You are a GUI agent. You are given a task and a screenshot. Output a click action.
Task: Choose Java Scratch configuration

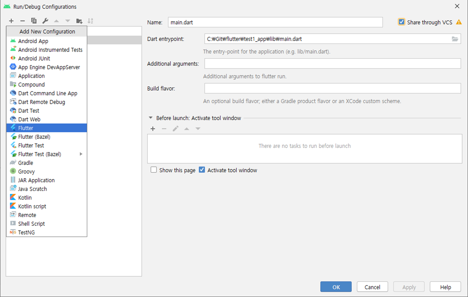[47, 189]
